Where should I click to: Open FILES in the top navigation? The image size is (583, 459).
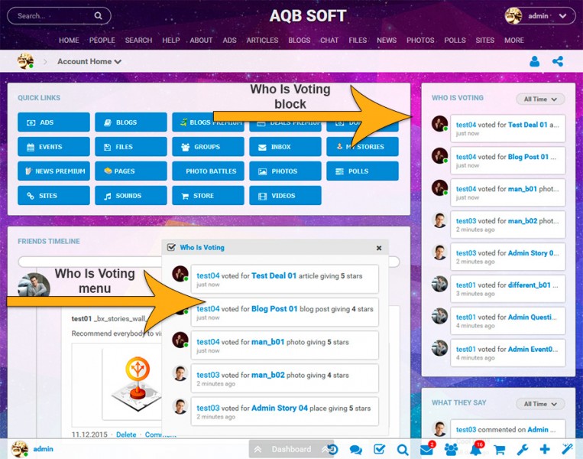coord(358,41)
